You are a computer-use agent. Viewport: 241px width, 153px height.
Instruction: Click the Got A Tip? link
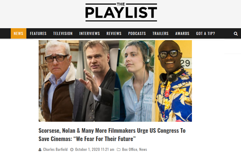205,33
